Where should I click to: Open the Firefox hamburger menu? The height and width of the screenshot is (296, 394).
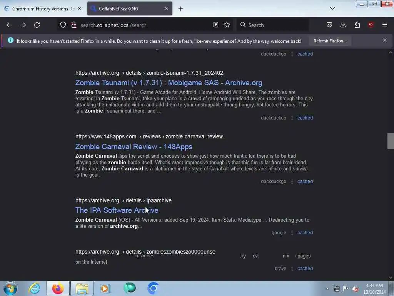coord(385,25)
